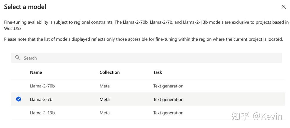
Task: Click Text generation task for Llama-2-13b
Action: (168, 113)
